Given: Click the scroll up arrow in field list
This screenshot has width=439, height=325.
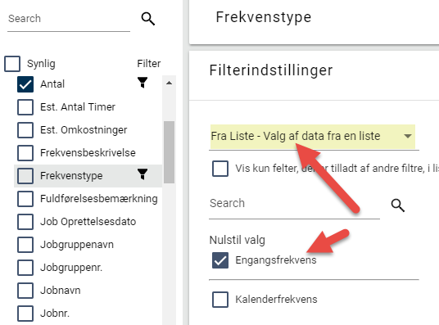Looking at the screenshot, I should tap(169, 83).
